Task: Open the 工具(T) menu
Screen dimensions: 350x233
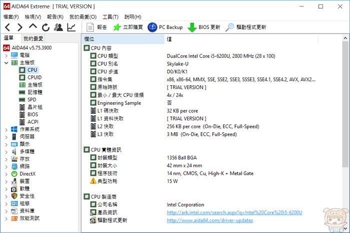Action: (110, 17)
